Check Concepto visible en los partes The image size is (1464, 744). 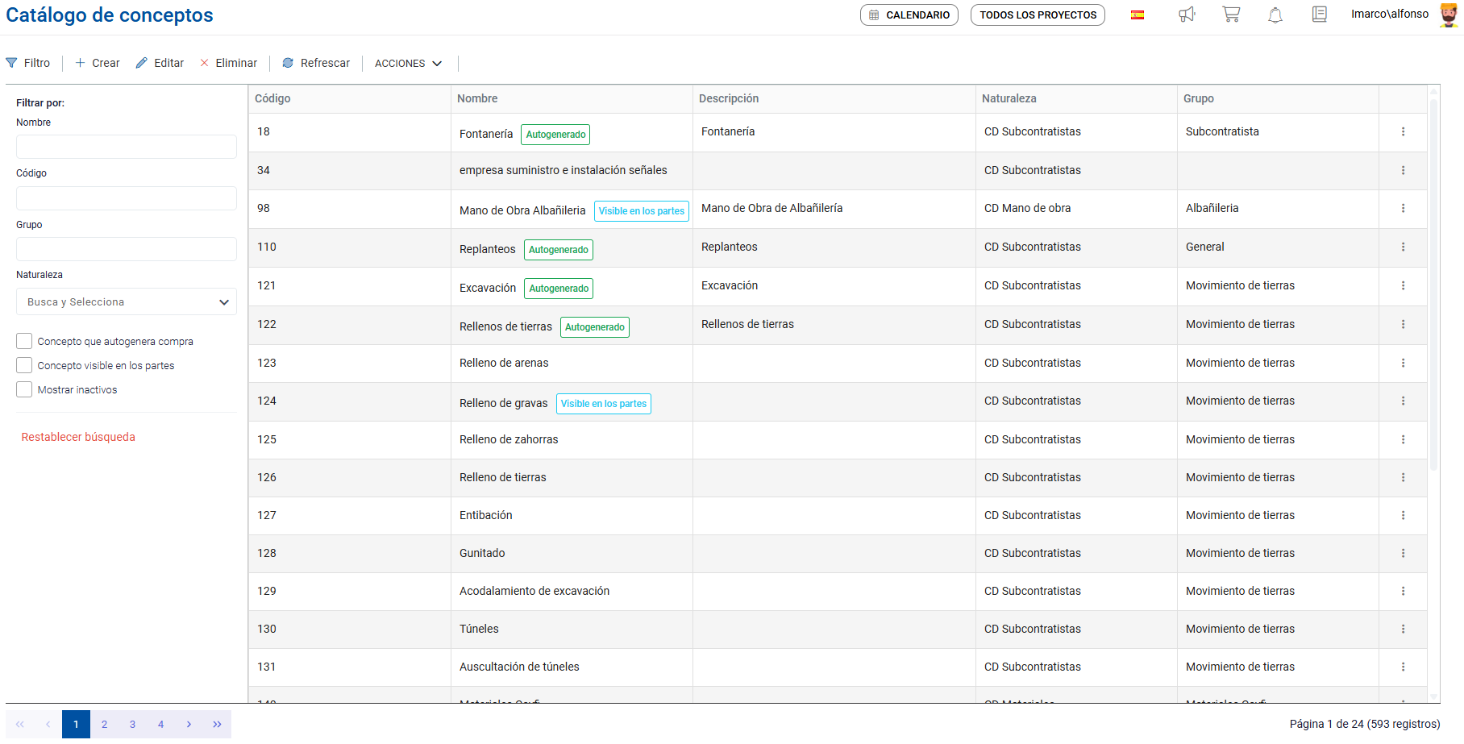pos(24,365)
